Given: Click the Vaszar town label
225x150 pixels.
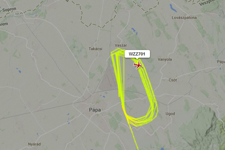Looking at the screenshot, I should pos(121,45).
